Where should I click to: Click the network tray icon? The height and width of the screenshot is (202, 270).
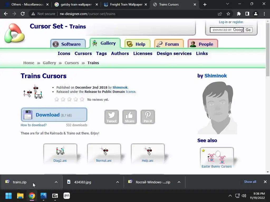238,196
